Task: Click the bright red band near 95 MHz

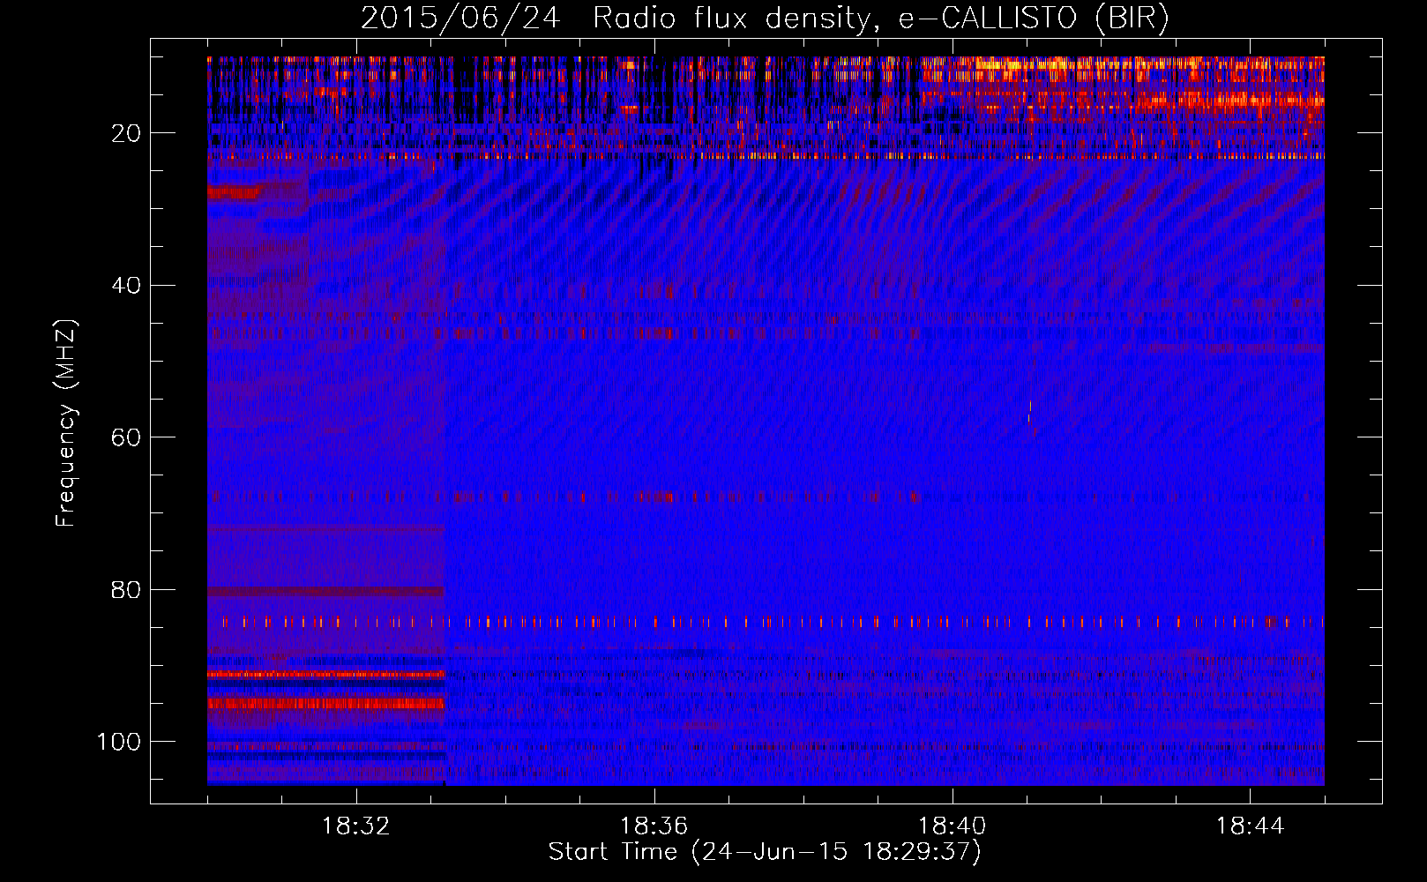Action: click(326, 704)
